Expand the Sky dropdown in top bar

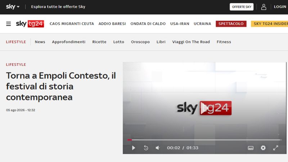[x=13, y=7]
